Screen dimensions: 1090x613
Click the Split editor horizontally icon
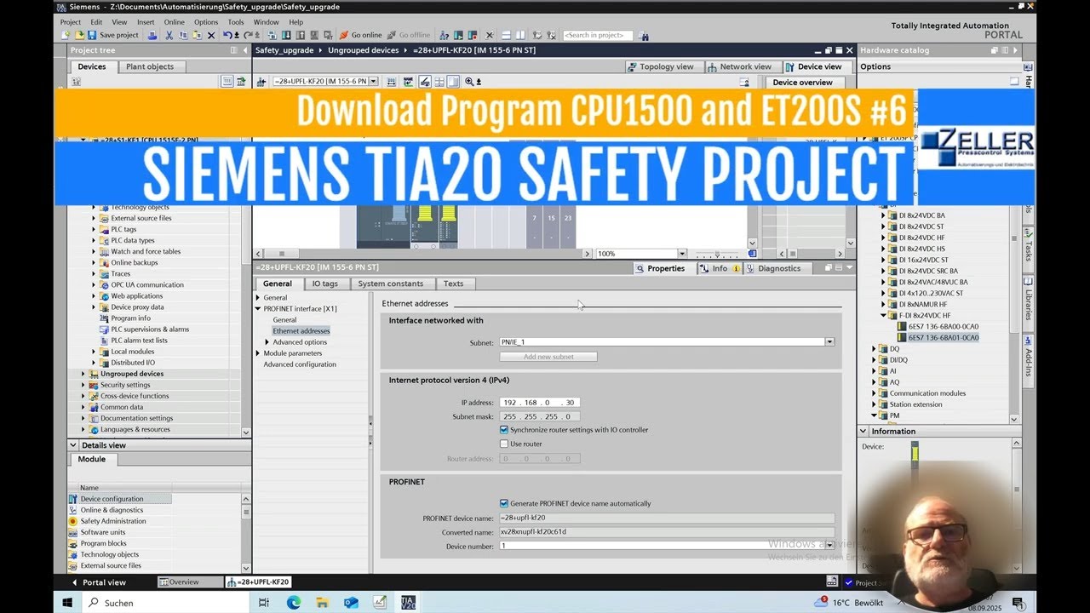click(506, 35)
